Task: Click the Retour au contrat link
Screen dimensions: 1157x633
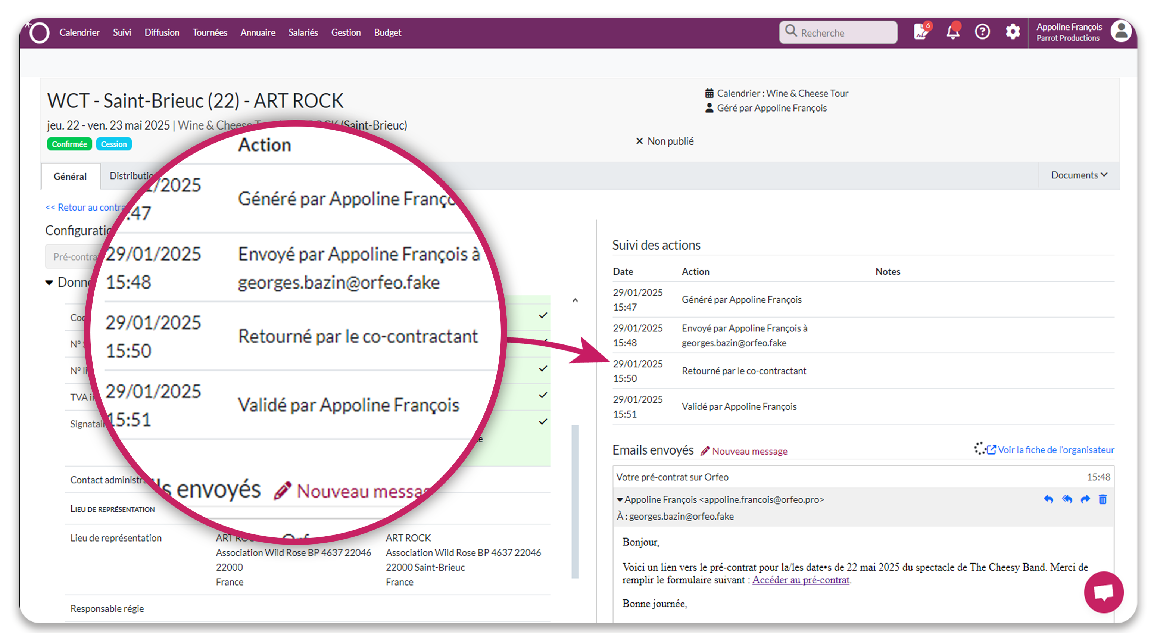Action: [x=85, y=207]
